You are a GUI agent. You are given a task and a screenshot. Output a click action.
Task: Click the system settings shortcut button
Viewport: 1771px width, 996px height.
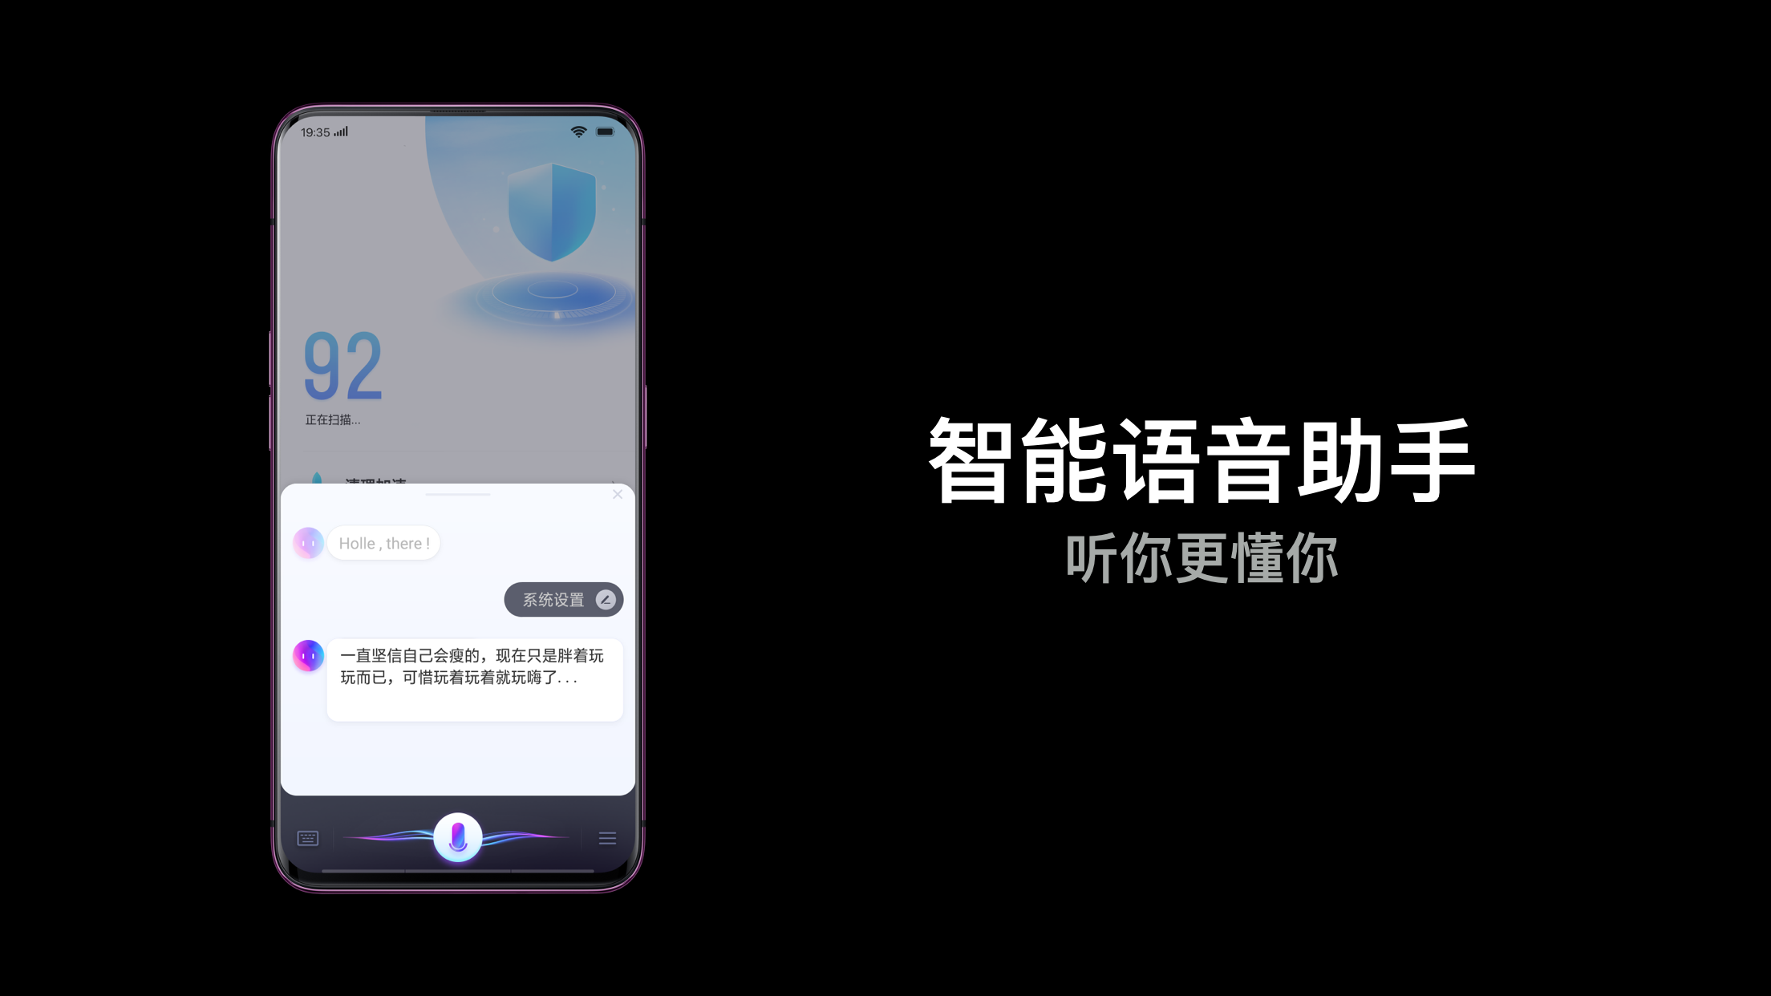[x=563, y=600]
